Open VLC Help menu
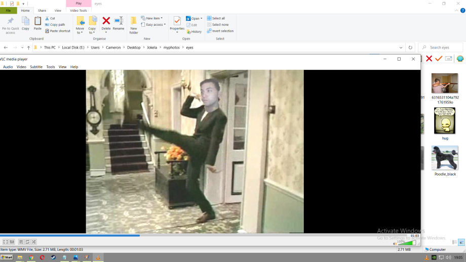This screenshot has height=262, width=466. click(x=74, y=67)
